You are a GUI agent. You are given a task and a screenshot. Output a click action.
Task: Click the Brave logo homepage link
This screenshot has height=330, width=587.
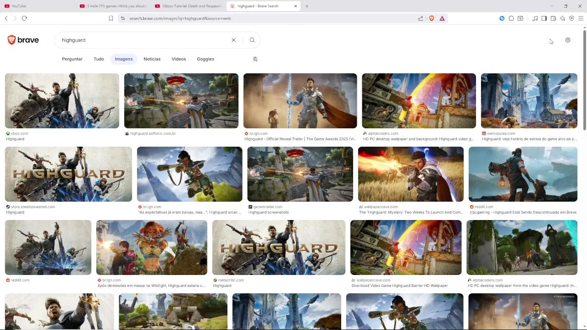coord(23,40)
